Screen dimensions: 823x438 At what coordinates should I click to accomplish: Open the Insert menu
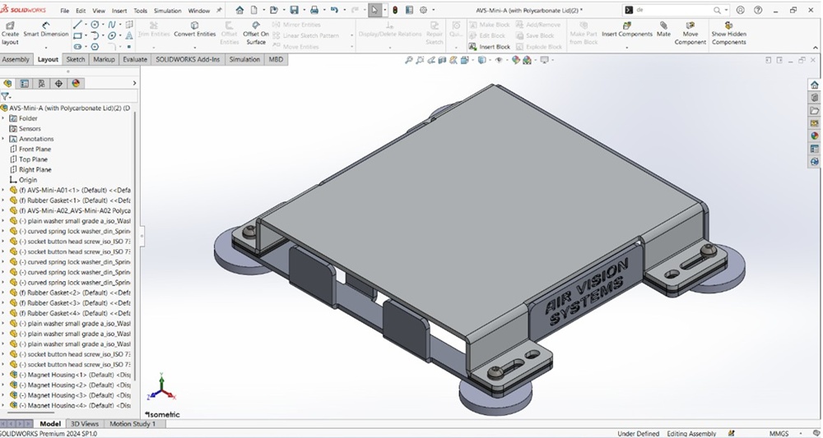tap(119, 11)
